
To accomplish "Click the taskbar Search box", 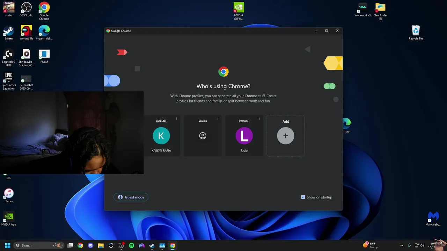I will 38,245.
